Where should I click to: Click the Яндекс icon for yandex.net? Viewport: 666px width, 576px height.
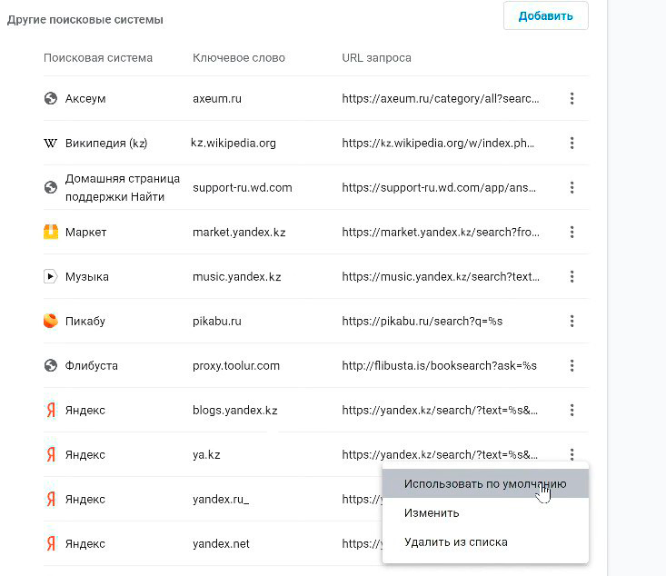(x=51, y=543)
